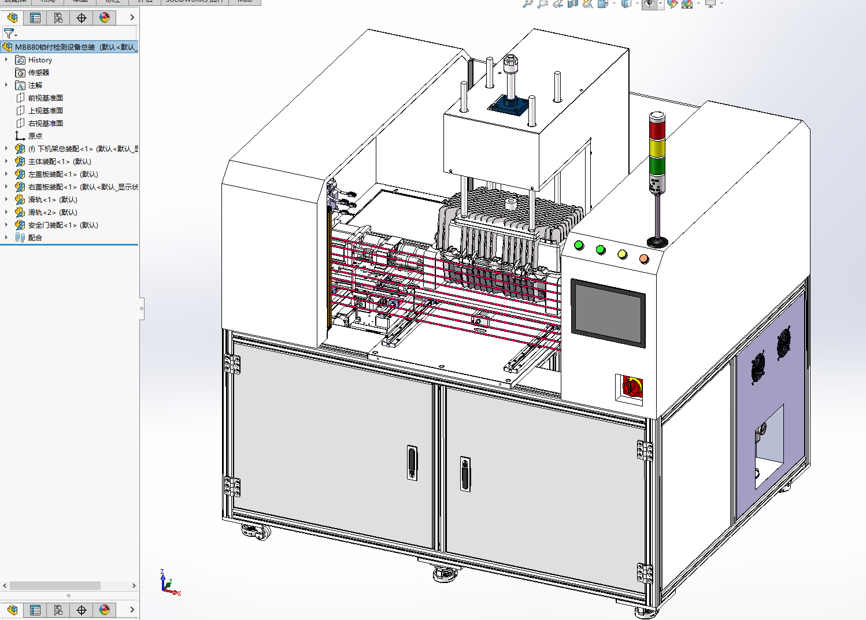This screenshot has height=620, width=866.
Task: Expand the 注解 node arrow
Action: tap(6, 85)
